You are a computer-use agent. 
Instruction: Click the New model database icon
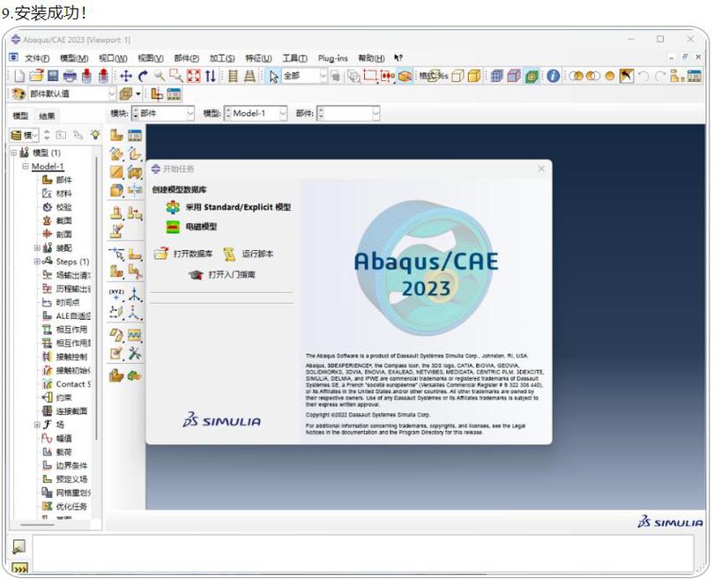pyautogui.click(x=19, y=76)
